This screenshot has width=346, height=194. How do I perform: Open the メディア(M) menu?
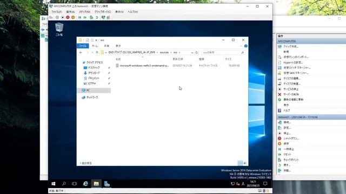click(85, 12)
